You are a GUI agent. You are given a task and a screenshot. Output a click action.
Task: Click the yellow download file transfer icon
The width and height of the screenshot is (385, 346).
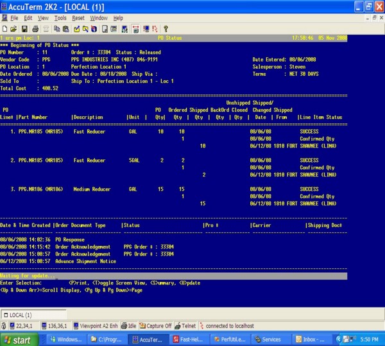[x=85, y=29]
